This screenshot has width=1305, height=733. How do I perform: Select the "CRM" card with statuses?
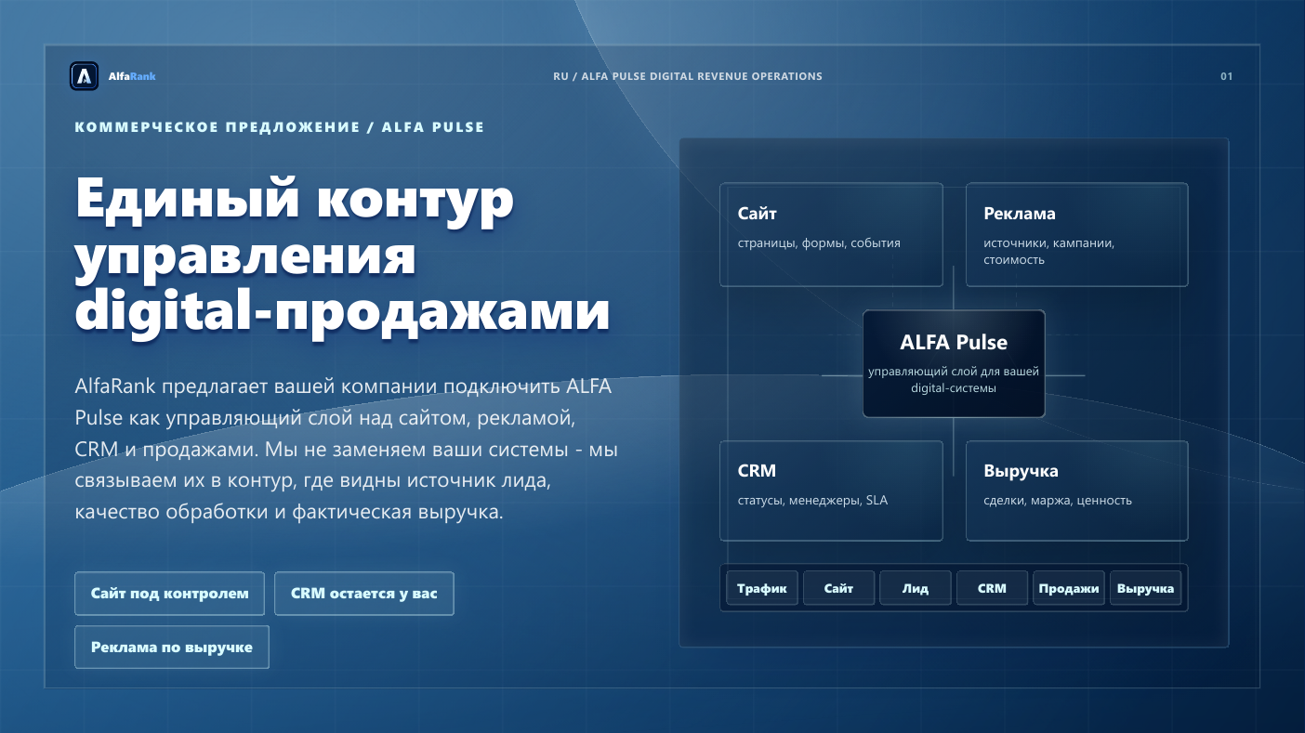tap(831, 491)
